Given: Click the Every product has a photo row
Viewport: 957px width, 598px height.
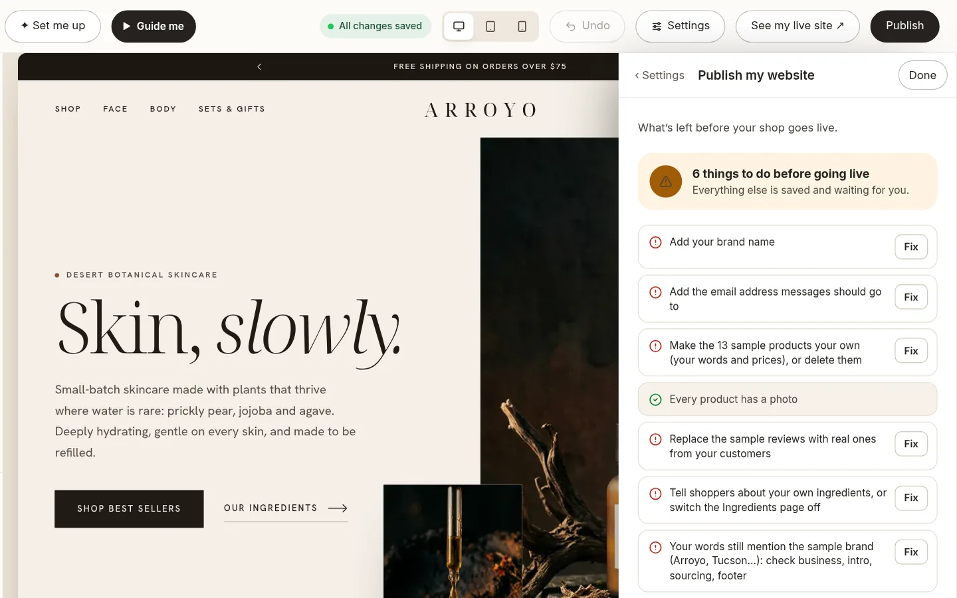Looking at the screenshot, I should 788,399.
